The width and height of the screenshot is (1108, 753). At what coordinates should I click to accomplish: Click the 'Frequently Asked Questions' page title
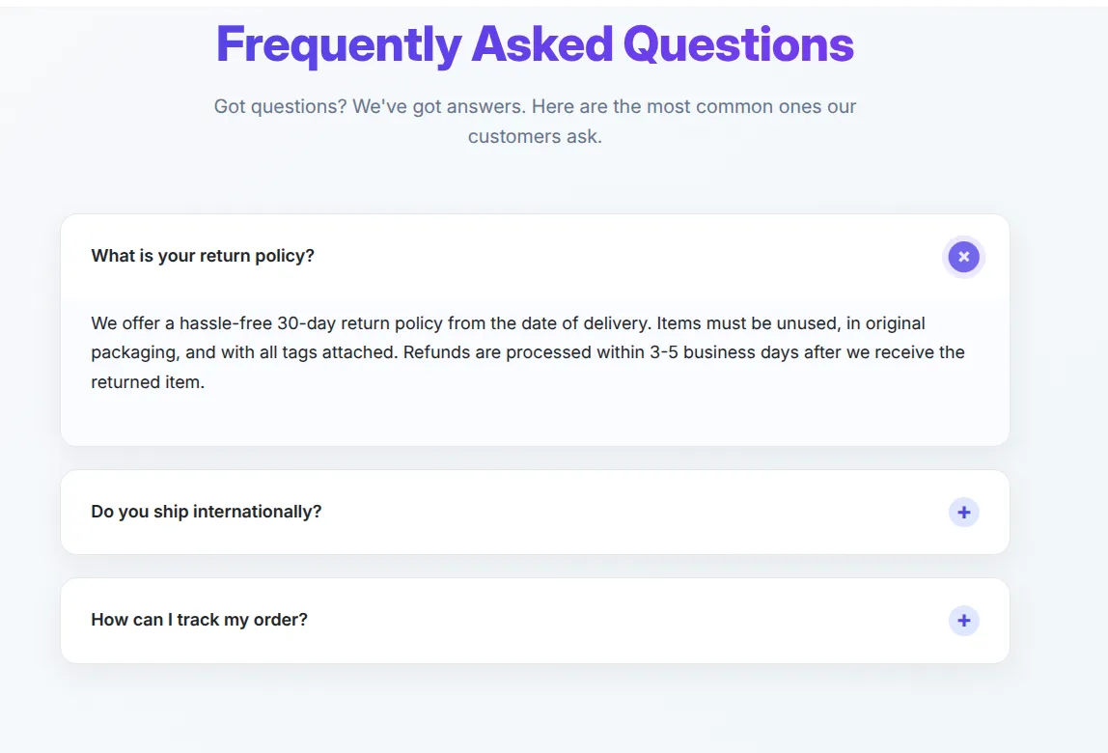click(535, 43)
